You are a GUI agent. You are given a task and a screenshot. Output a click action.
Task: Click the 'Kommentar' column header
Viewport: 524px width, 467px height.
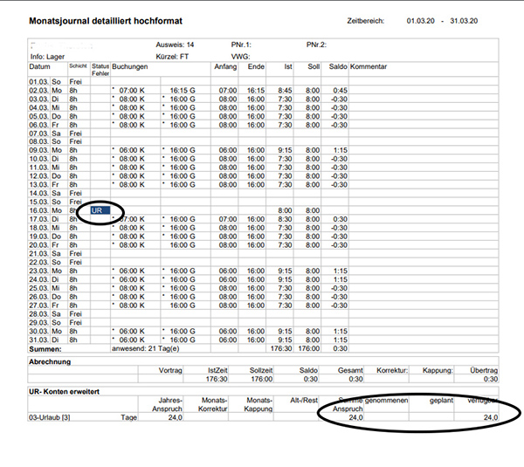[369, 67]
